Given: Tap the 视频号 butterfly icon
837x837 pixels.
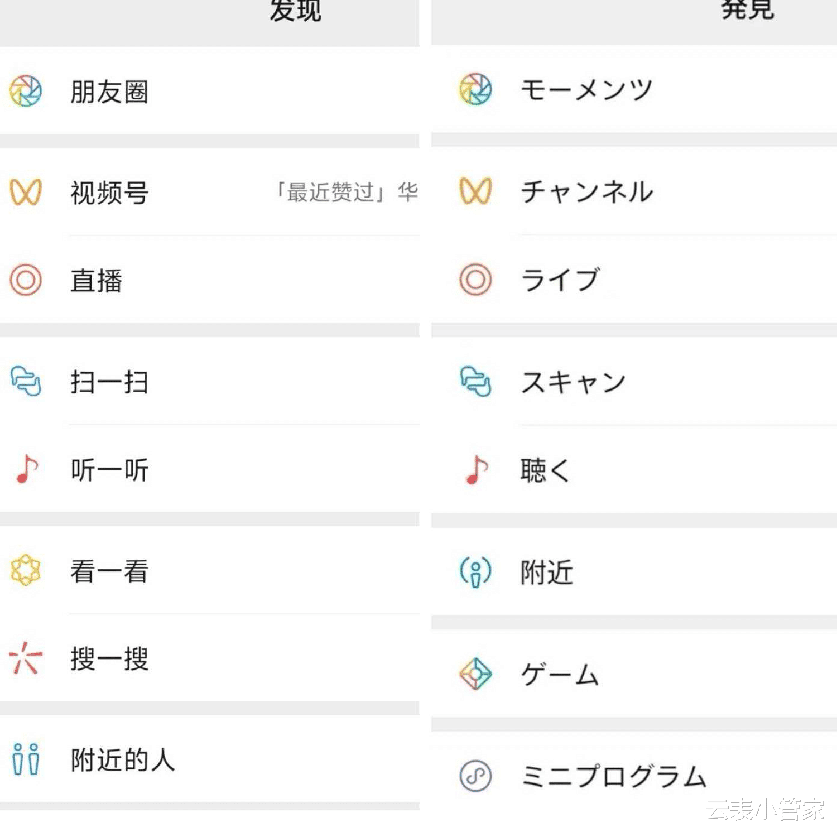Looking at the screenshot, I should coord(26,192).
